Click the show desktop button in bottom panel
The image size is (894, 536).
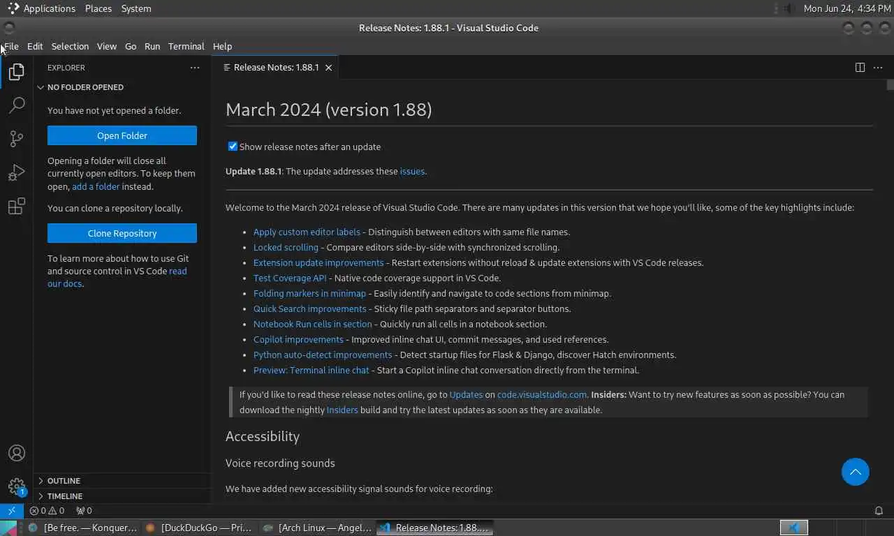(x=8, y=528)
